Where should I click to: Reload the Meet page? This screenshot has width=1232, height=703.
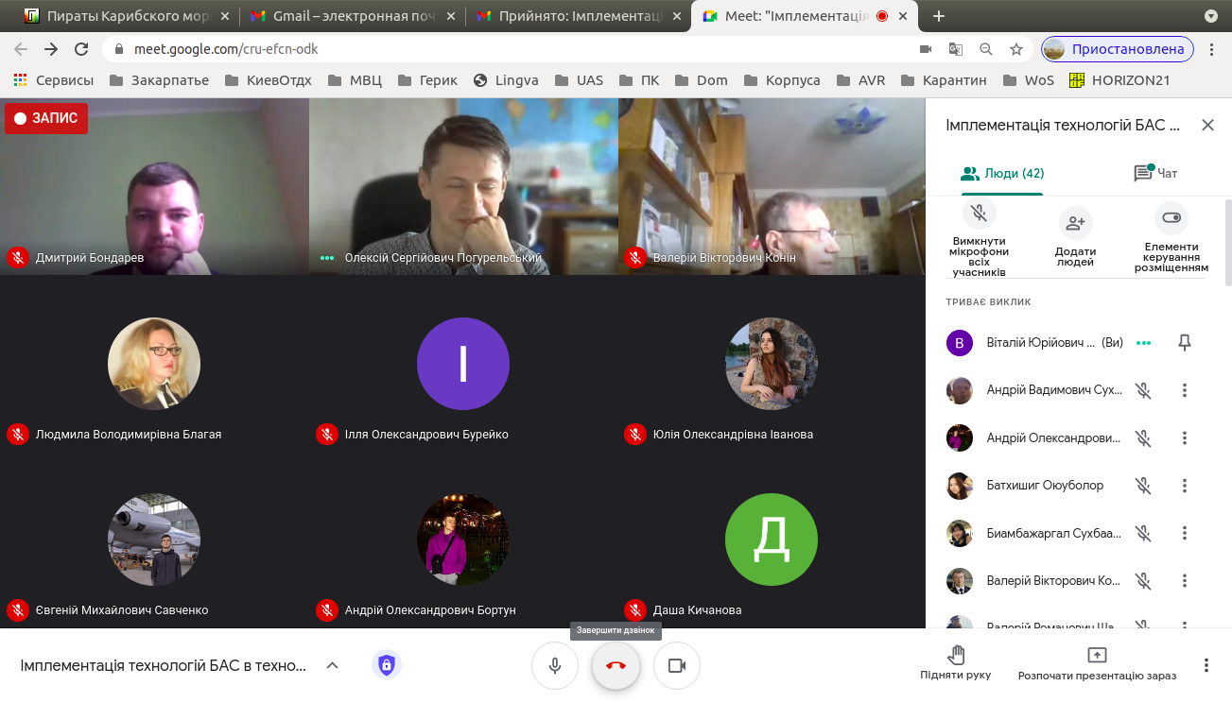81,49
